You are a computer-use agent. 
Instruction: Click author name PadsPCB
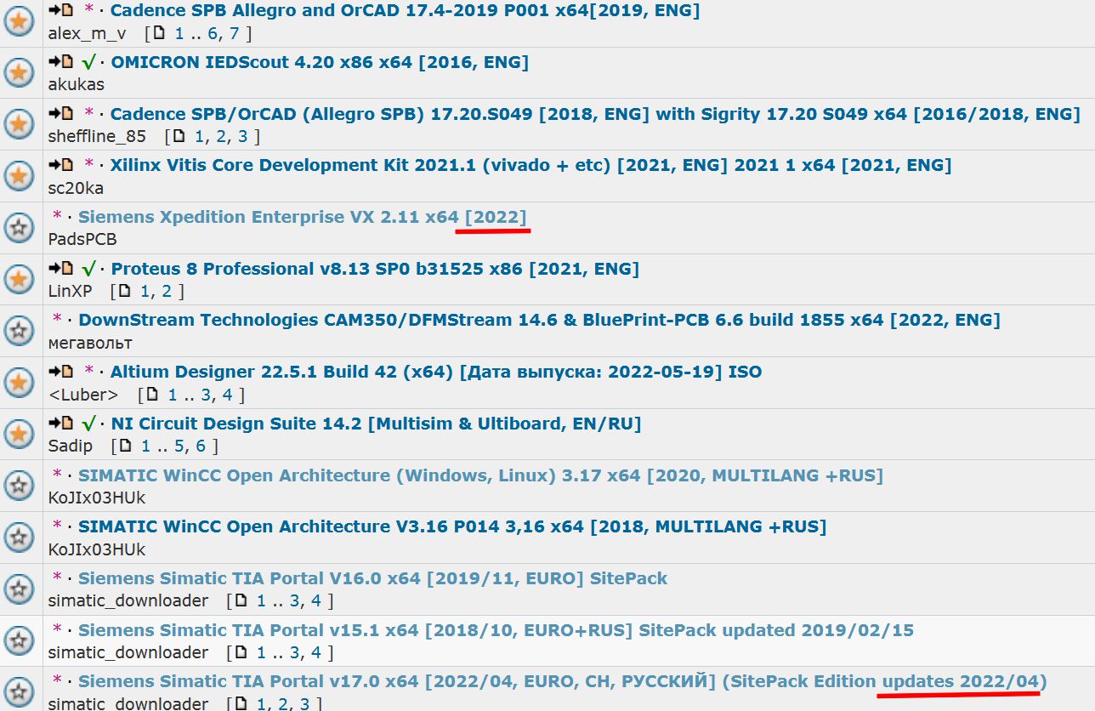[82, 240]
